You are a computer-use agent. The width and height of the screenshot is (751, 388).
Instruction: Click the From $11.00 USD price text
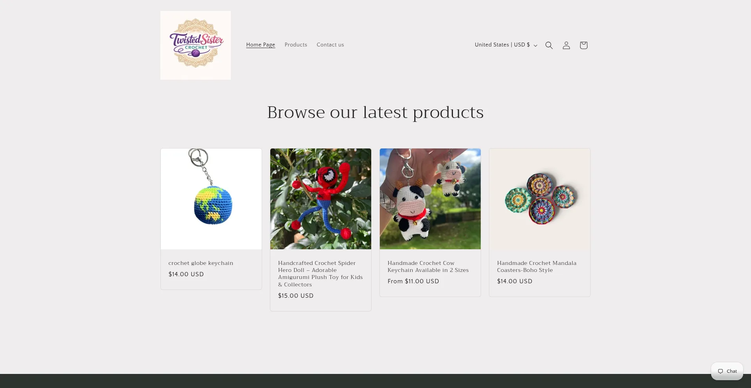click(x=413, y=281)
